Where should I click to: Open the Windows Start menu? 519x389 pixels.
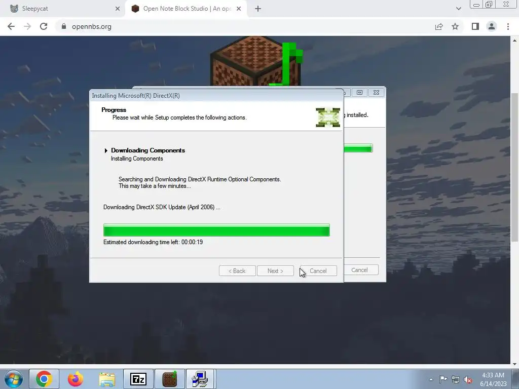point(14,379)
